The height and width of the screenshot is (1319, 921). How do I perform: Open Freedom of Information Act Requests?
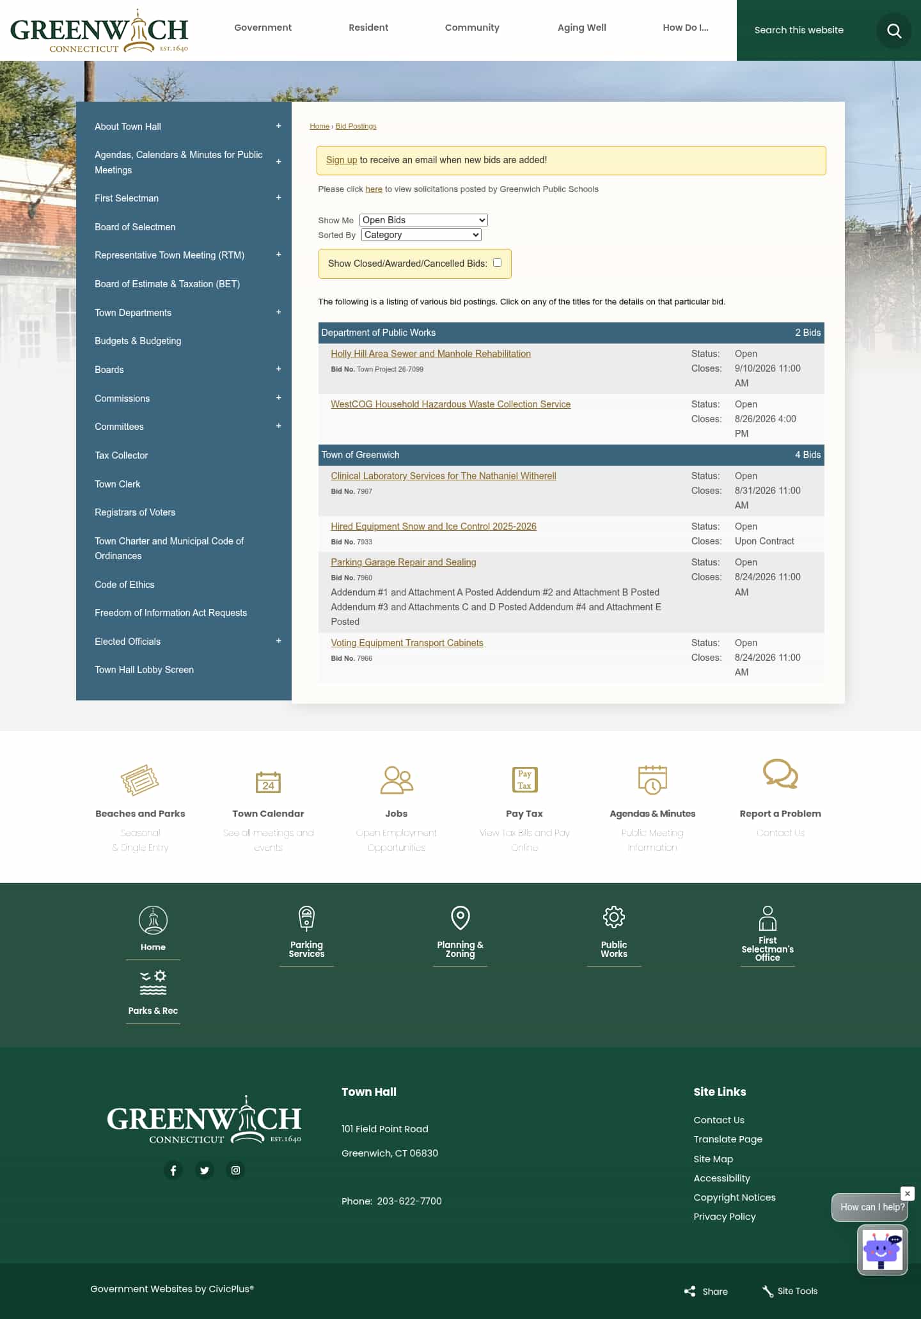pyautogui.click(x=171, y=613)
